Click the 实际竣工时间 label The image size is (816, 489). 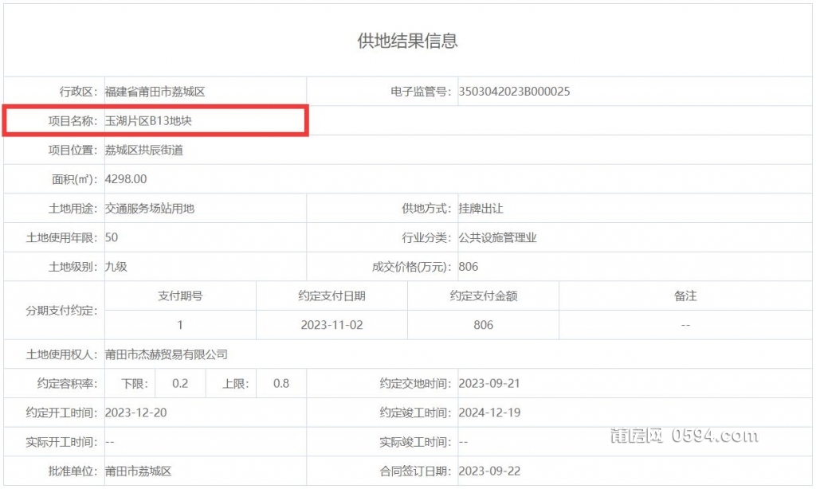(415, 442)
